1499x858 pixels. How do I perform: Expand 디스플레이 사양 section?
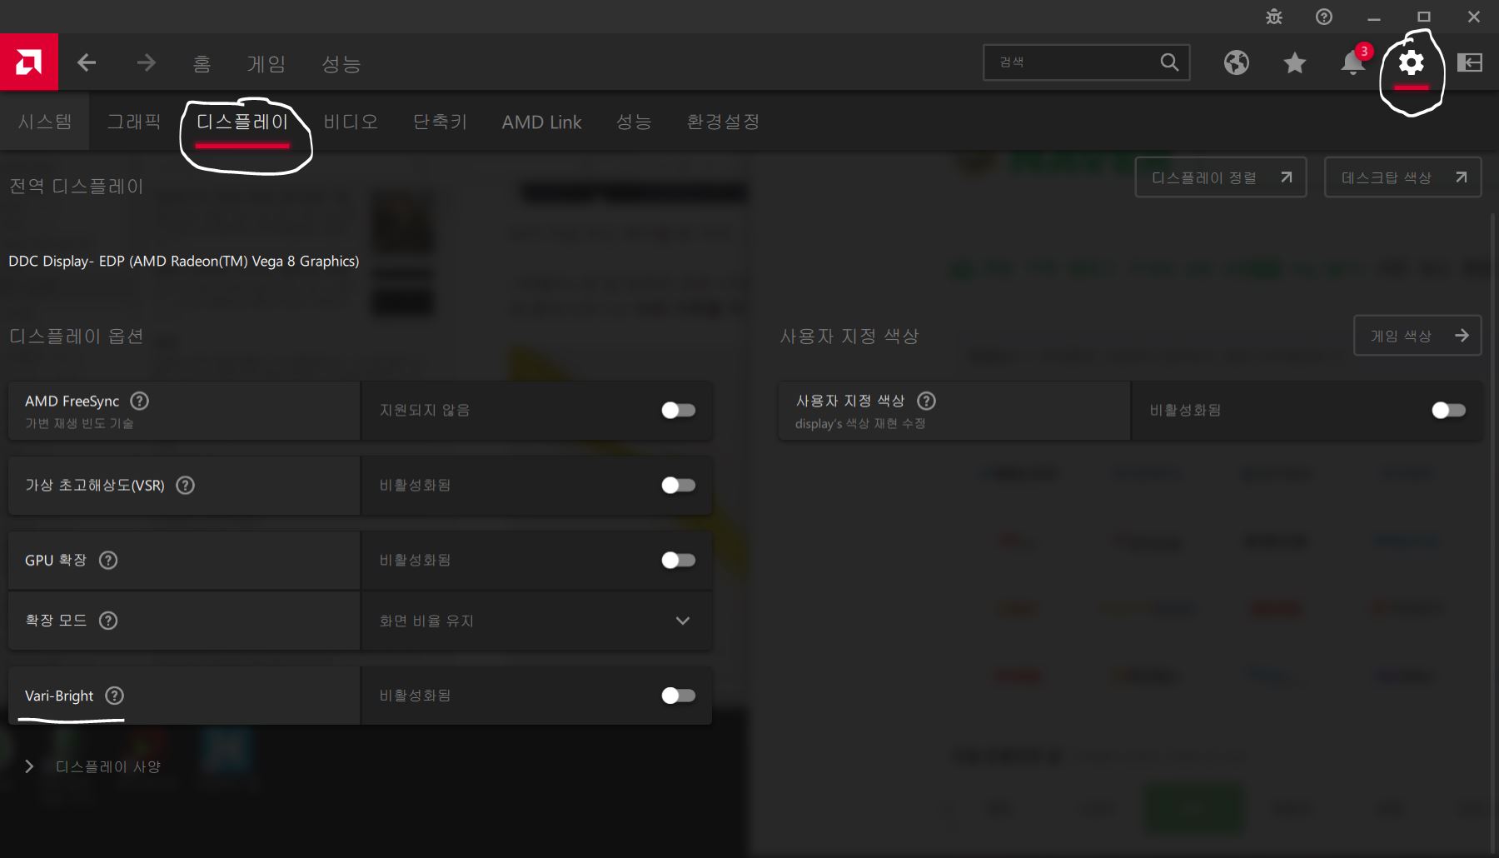coord(92,766)
